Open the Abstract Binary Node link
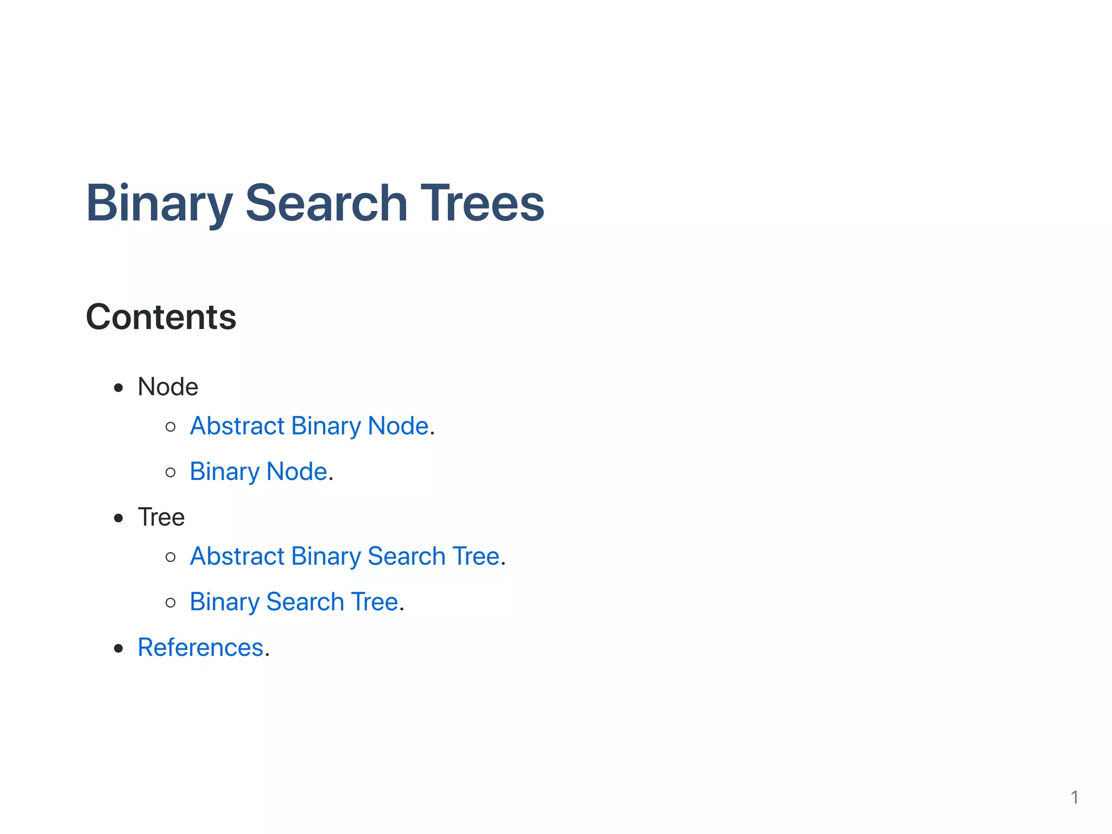 tap(309, 426)
